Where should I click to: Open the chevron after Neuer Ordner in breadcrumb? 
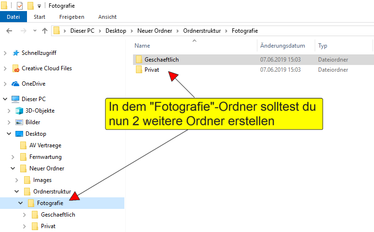(177, 31)
